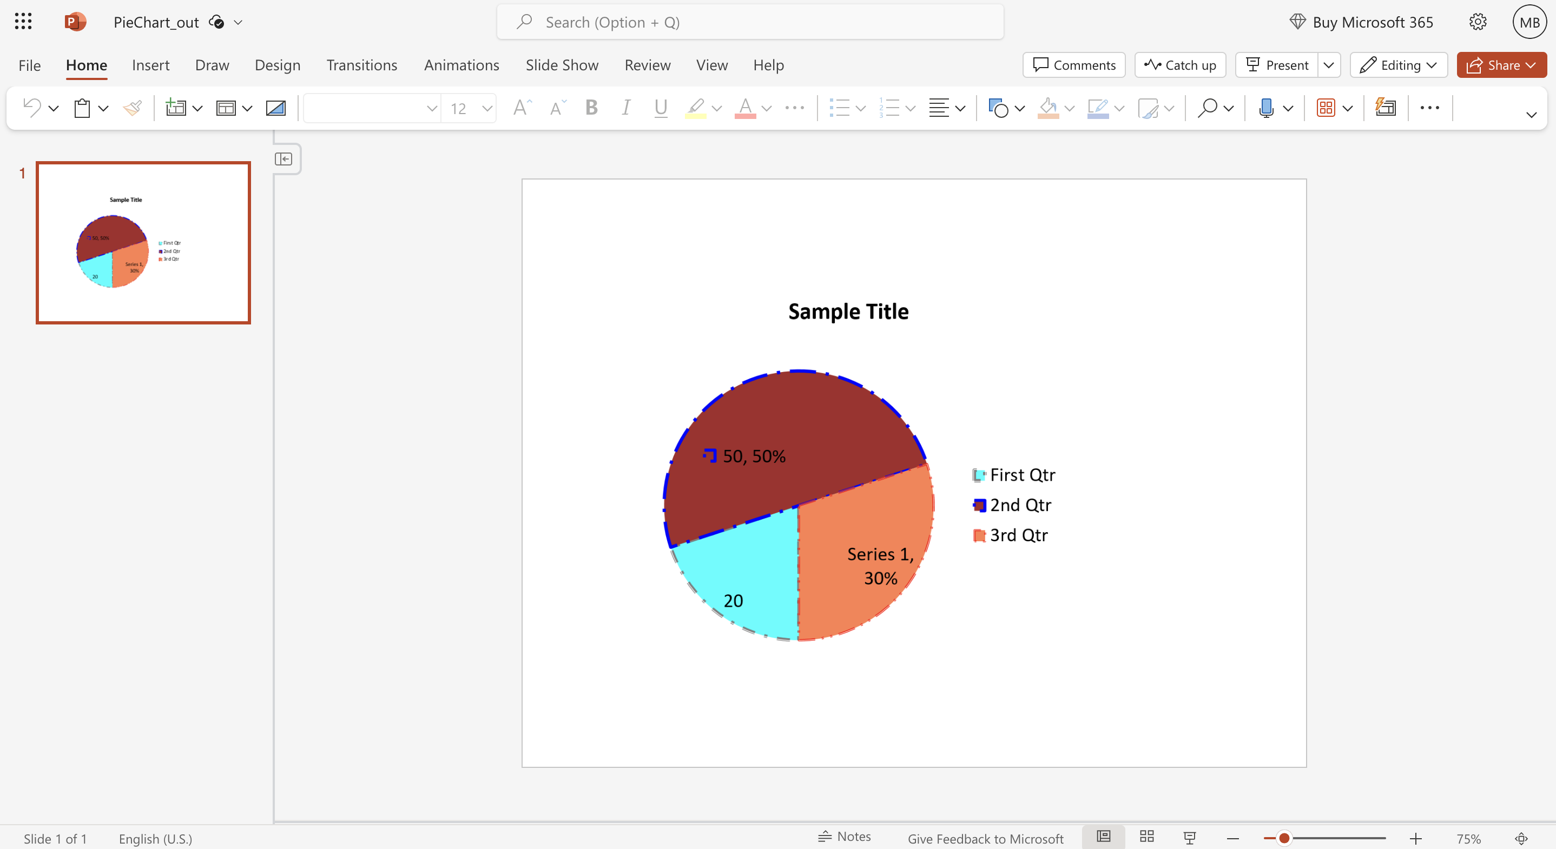The height and width of the screenshot is (849, 1556).
Task: Open the font size dropdown
Action: tap(487, 109)
